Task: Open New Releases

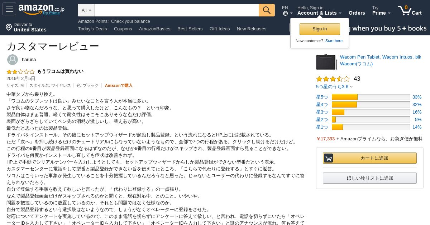Action: [252, 29]
